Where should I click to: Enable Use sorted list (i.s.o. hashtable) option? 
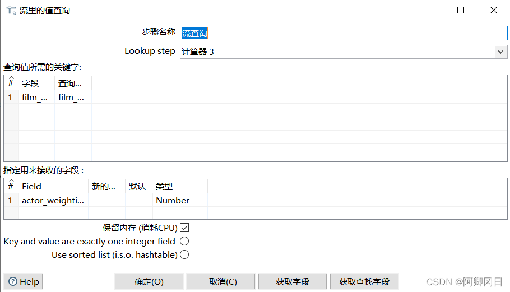(184, 255)
